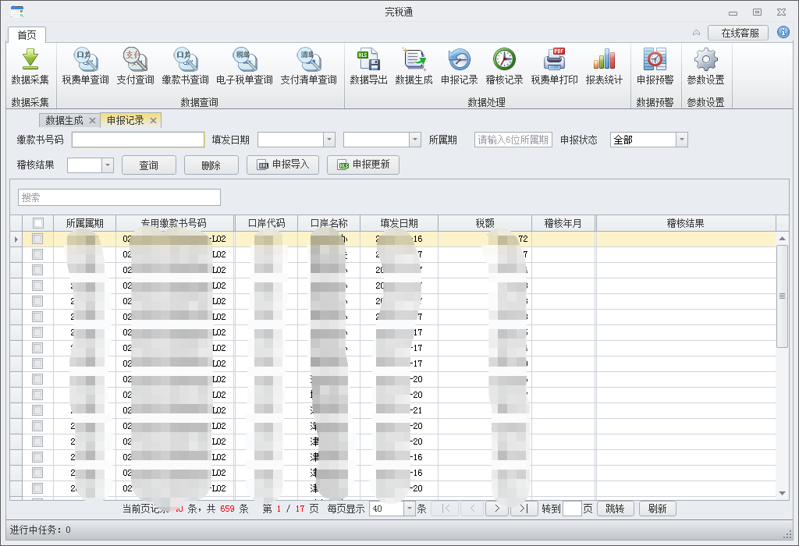Close the 数据生成 tab with its X
Screen dimensions: 799x546
click(x=92, y=121)
